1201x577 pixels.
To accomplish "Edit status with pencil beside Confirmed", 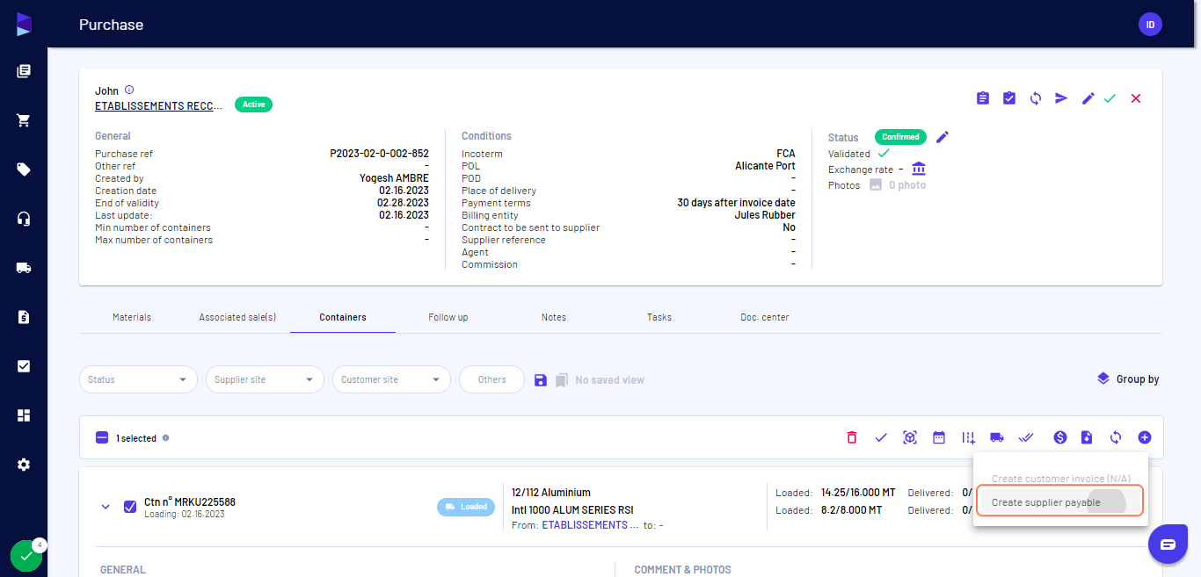I will pyautogui.click(x=943, y=137).
